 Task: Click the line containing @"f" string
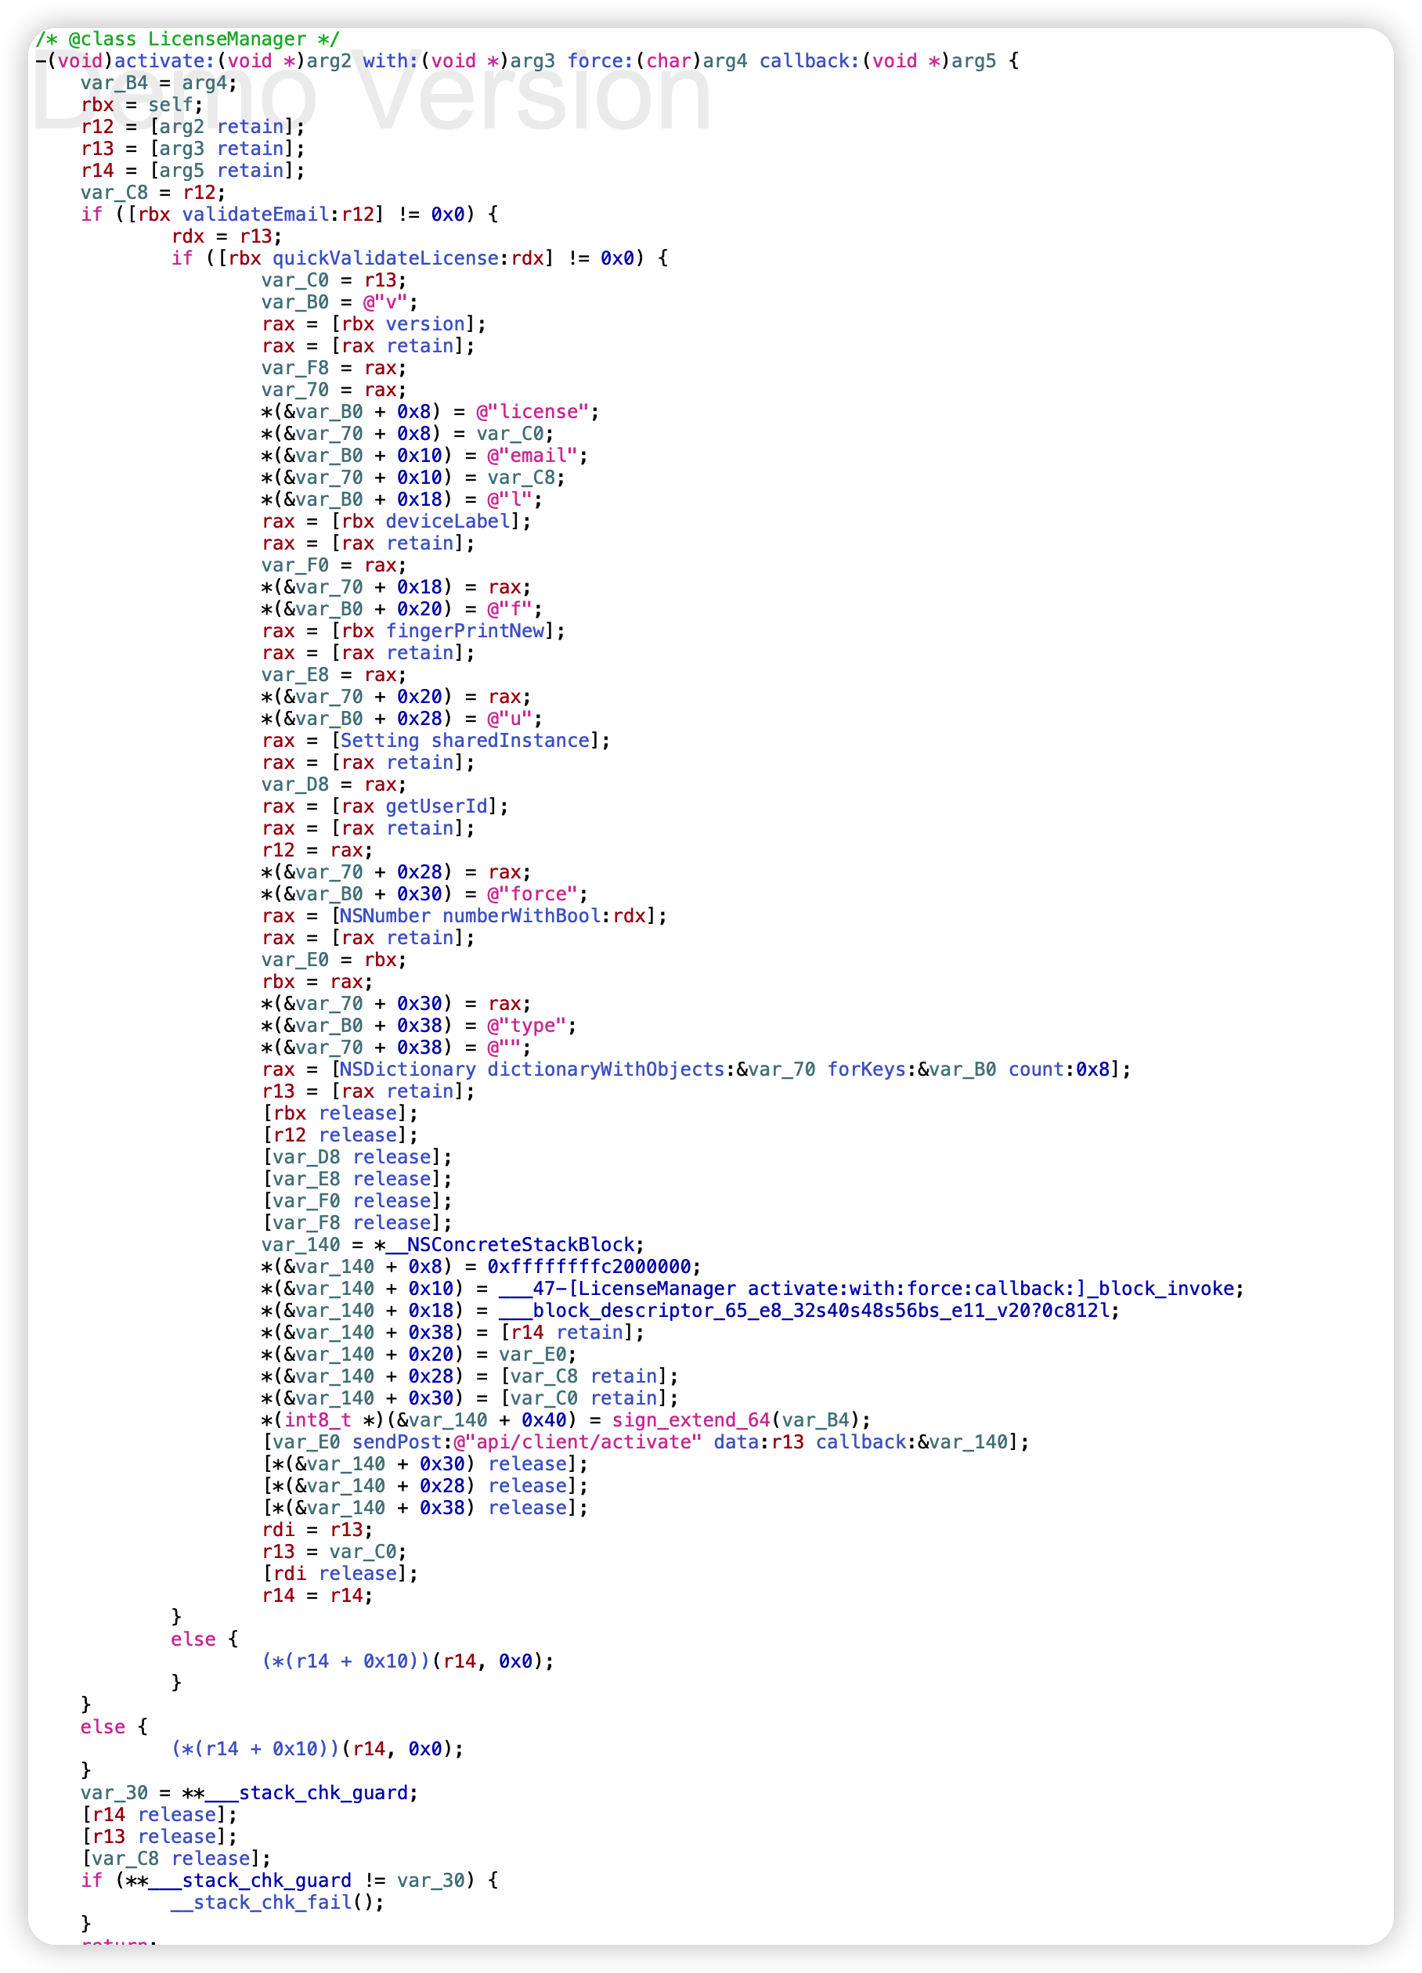point(402,609)
